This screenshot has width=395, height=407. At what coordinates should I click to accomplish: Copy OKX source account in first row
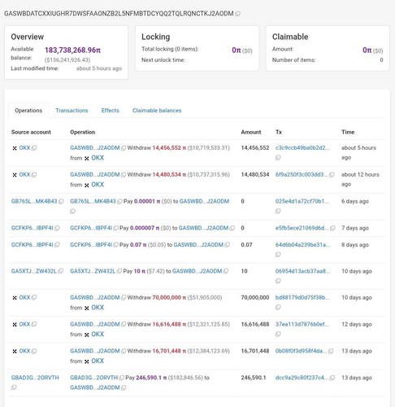pos(34,148)
